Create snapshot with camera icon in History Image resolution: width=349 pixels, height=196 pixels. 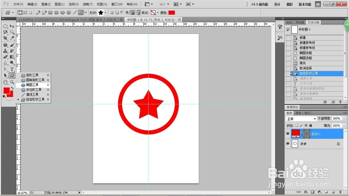point(333,102)
